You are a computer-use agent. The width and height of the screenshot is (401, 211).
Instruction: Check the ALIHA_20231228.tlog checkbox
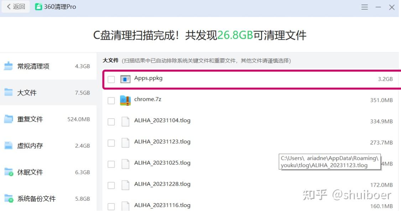(x=111, y=184)
